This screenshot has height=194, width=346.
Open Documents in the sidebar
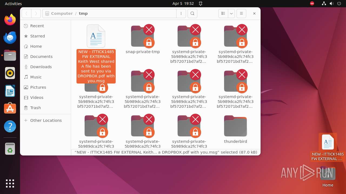tap(45, 57)
